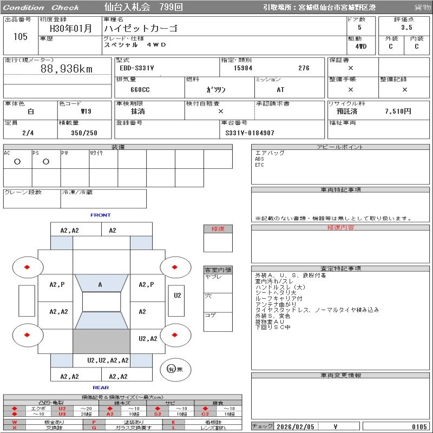Click the check date 2026/02/05 field
This screenshot has height=433, width=433.
pos(296,427)
